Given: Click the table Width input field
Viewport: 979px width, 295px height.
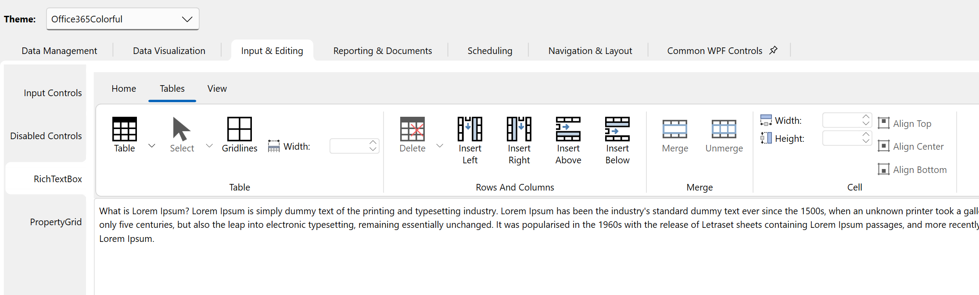Looking at the screenshot, I should (349, 146).
